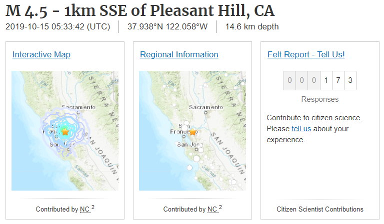Click the large white circle near Salinas
This screenshot has width=384, height=224.
[196, 159]
